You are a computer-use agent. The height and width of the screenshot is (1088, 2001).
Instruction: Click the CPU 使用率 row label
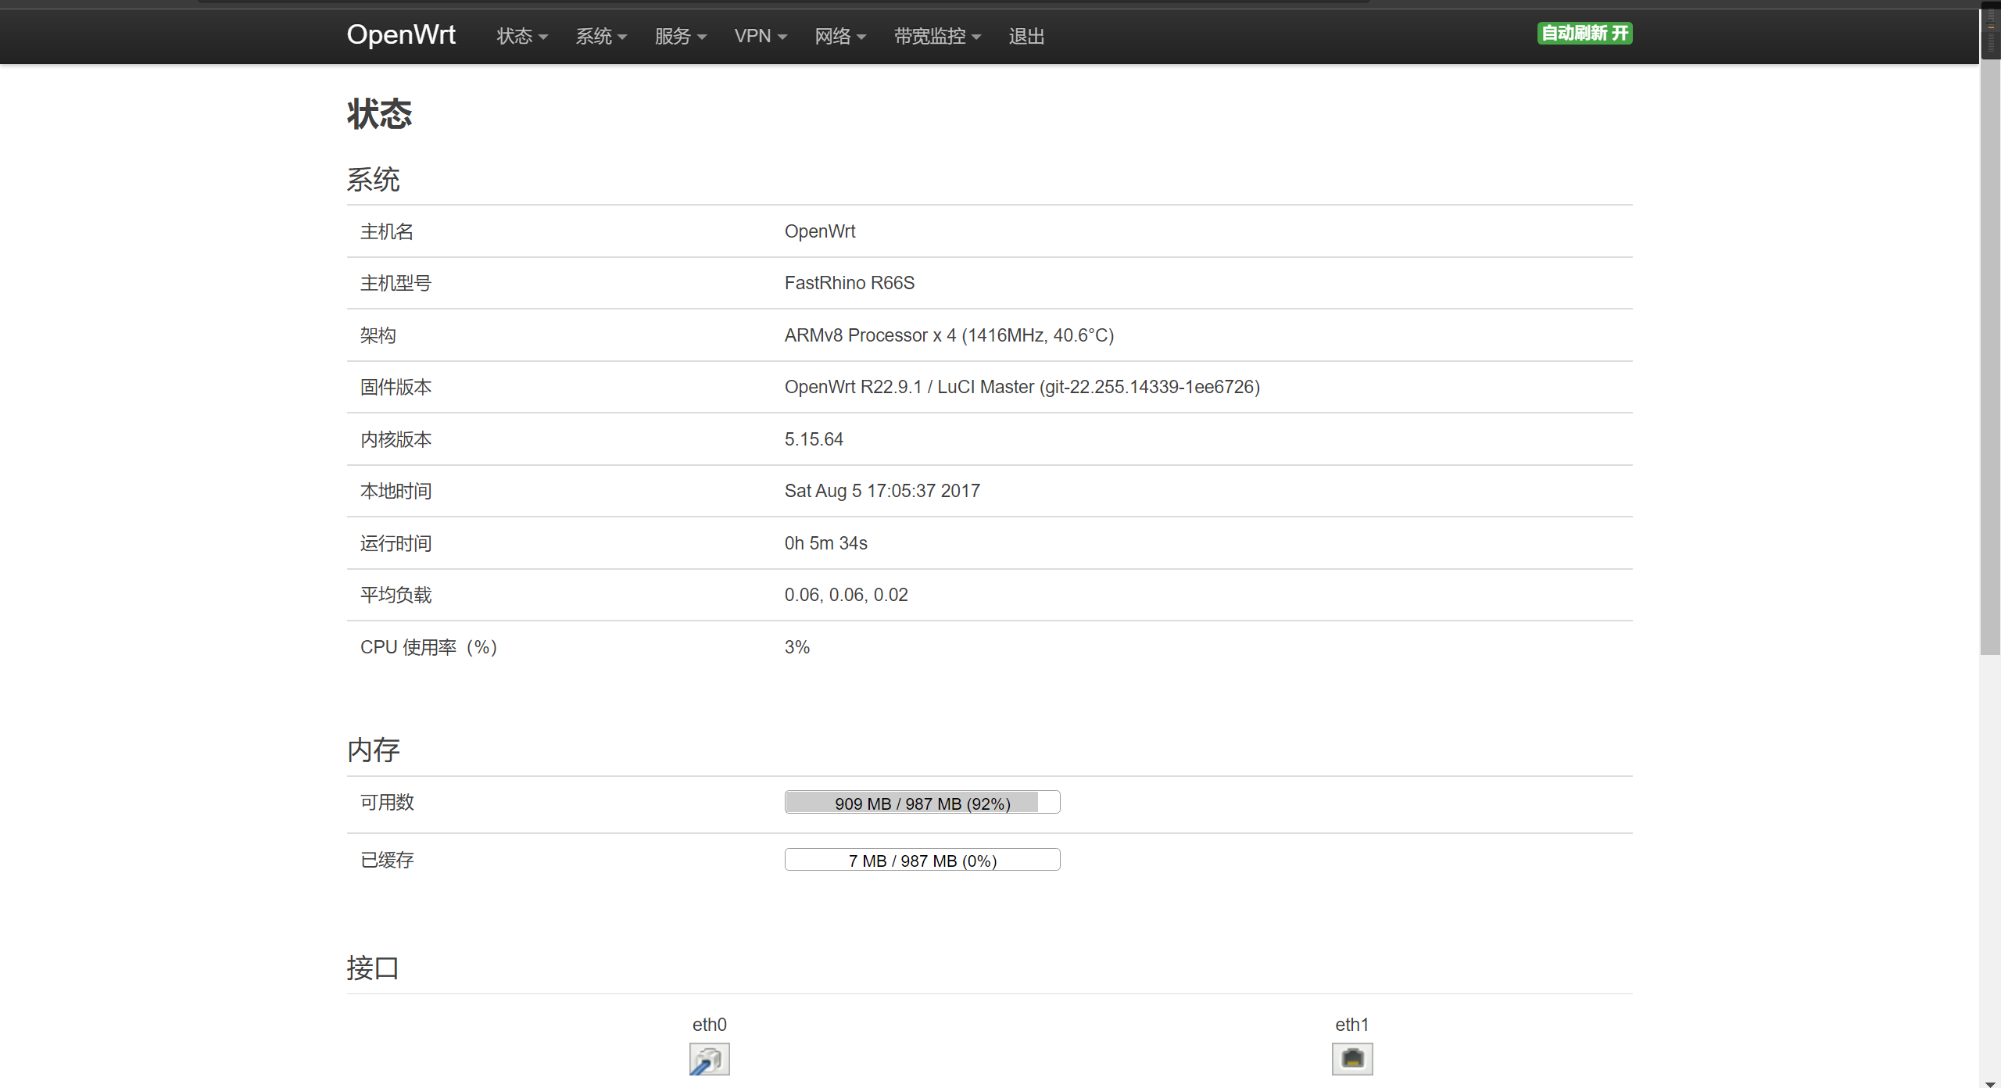coord(428,647)
